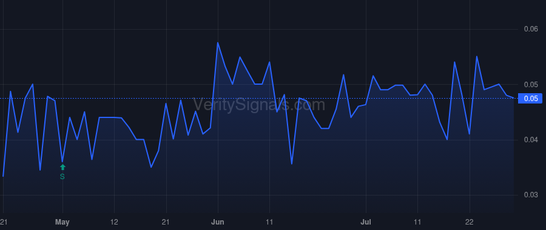Click the Jun date axis label
546x230 pixels.
218,222
